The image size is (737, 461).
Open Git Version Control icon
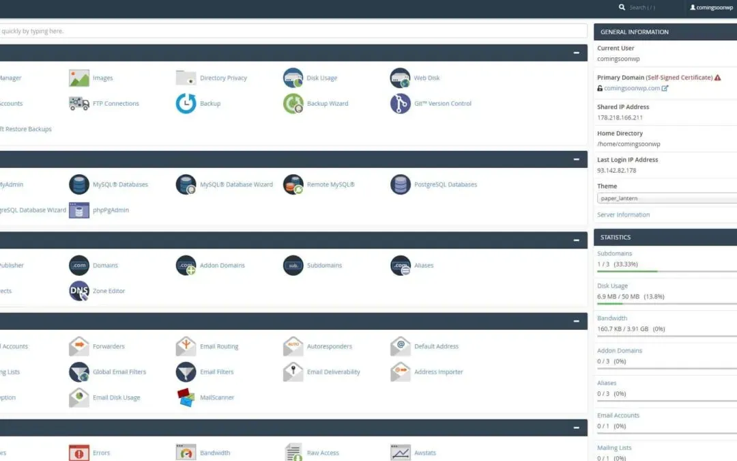[400, 104]
